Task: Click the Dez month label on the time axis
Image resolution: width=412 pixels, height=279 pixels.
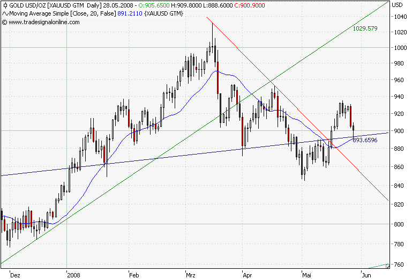Action: (15, 275)
